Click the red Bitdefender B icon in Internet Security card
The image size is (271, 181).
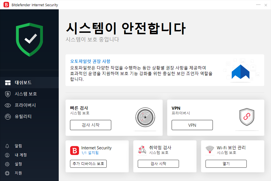pos(75,150)
